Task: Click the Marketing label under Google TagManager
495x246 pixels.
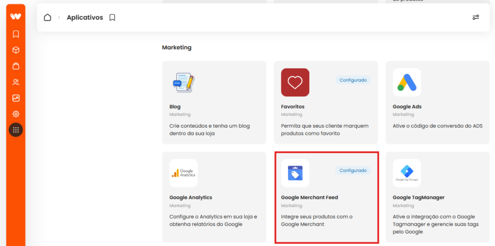Action: (403, 205)
